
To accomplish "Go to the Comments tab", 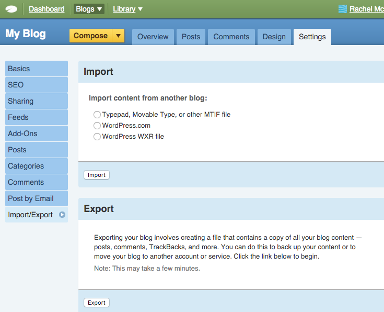I will coord(231,37).
